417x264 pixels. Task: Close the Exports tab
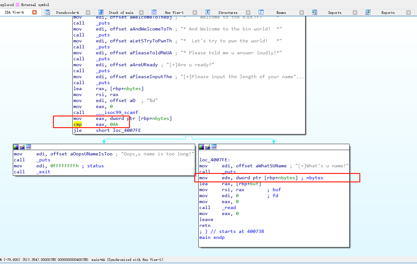pos(408,13)
